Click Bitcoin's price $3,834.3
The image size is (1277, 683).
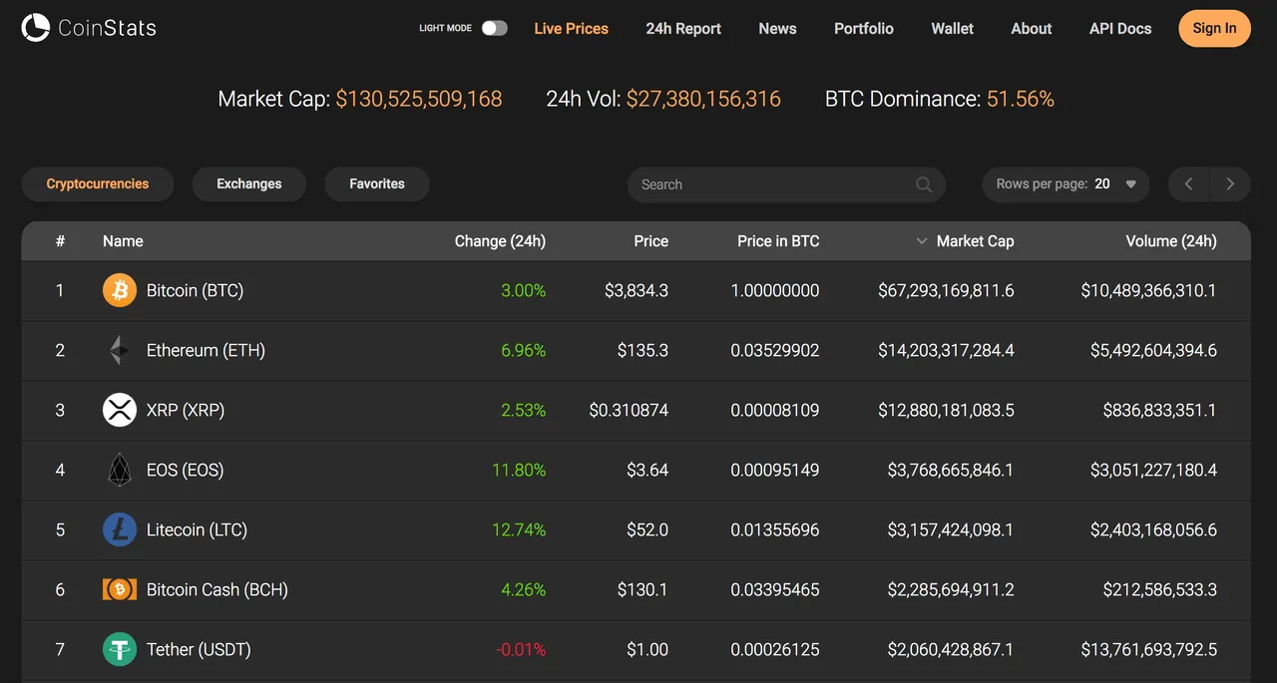tap(637, 290)
